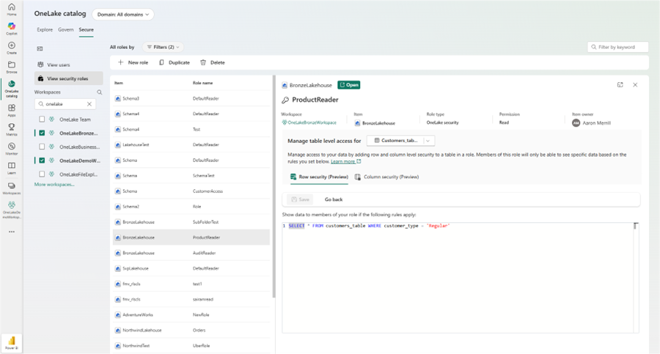Screen dimensions: 660x354
Task: Uncheck the OneLakeDemoW workspace checkbox
Action: 42,161
